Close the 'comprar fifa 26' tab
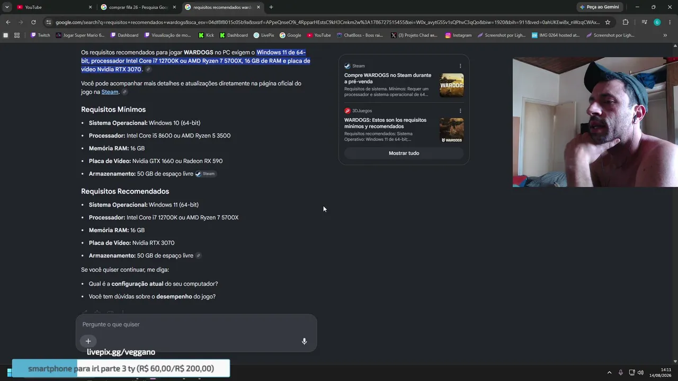 tap(174, 7)
